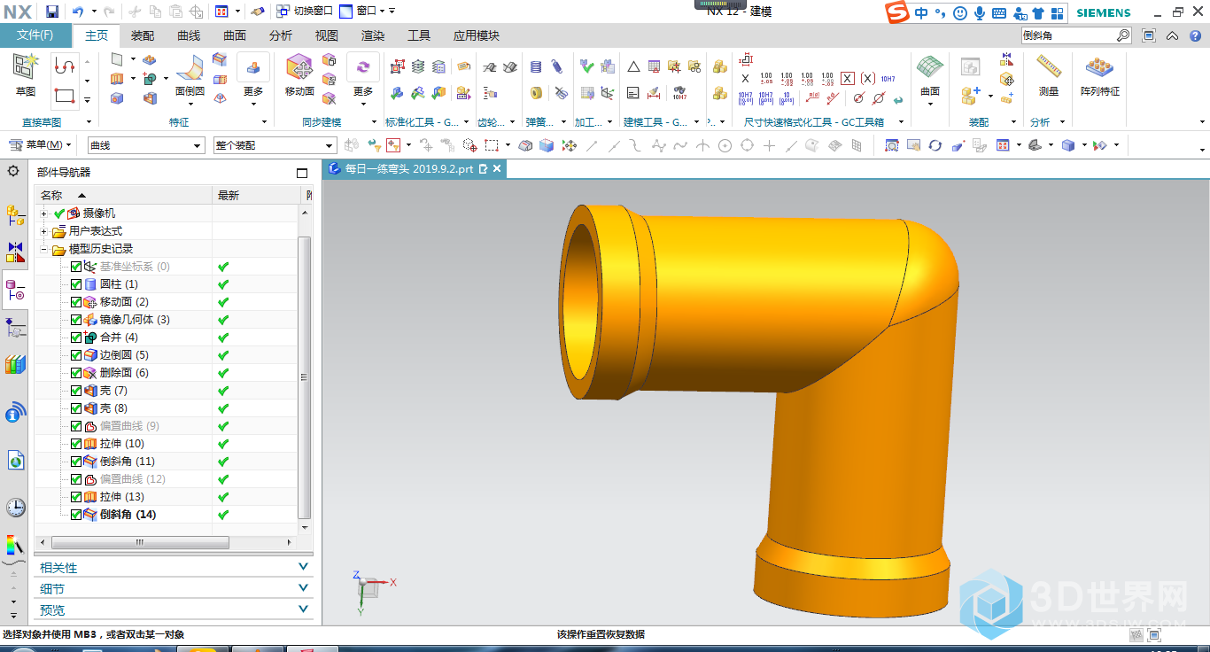This screenshot has width=1210, height=652.
Task: Click the vertical scrollbar in Part Navigator
Action: pyautogui.click(x=305, y=376)
